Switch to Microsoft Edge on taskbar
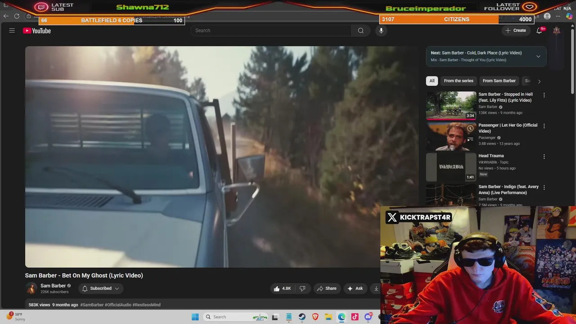This screenshot has height=324, width=576. pos(342,317)
